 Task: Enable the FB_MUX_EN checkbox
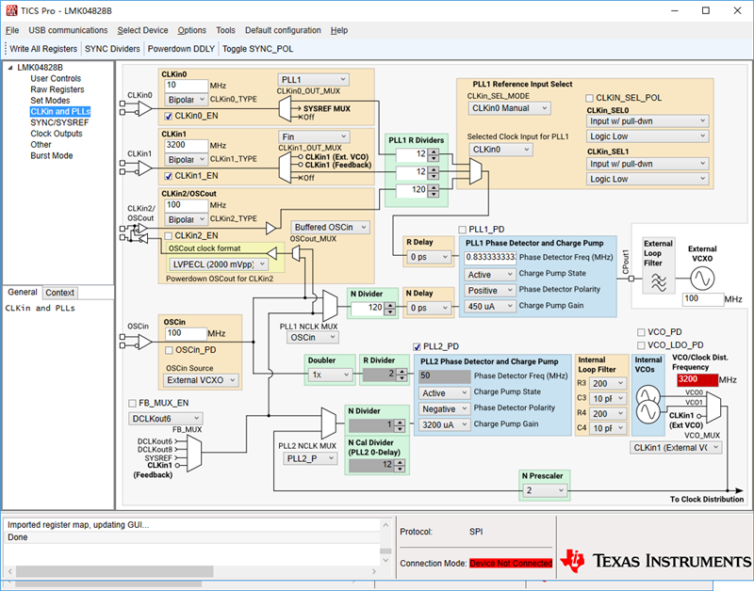pos(132,403)
